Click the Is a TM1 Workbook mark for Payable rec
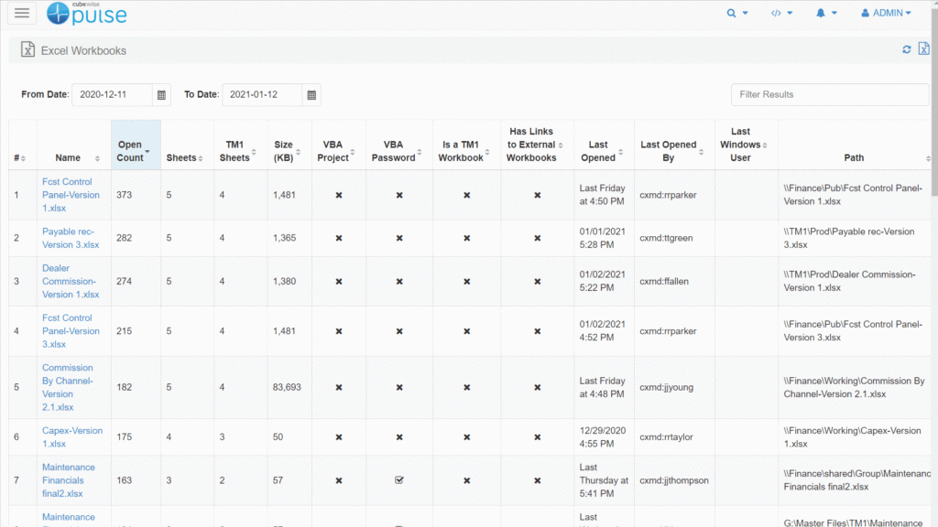The width and height of the screenshot is (938, 527). pos(467,238)
